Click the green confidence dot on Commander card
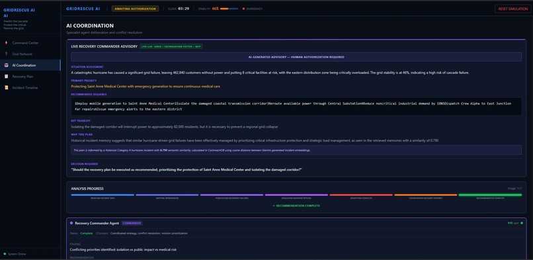 (522, 223)
